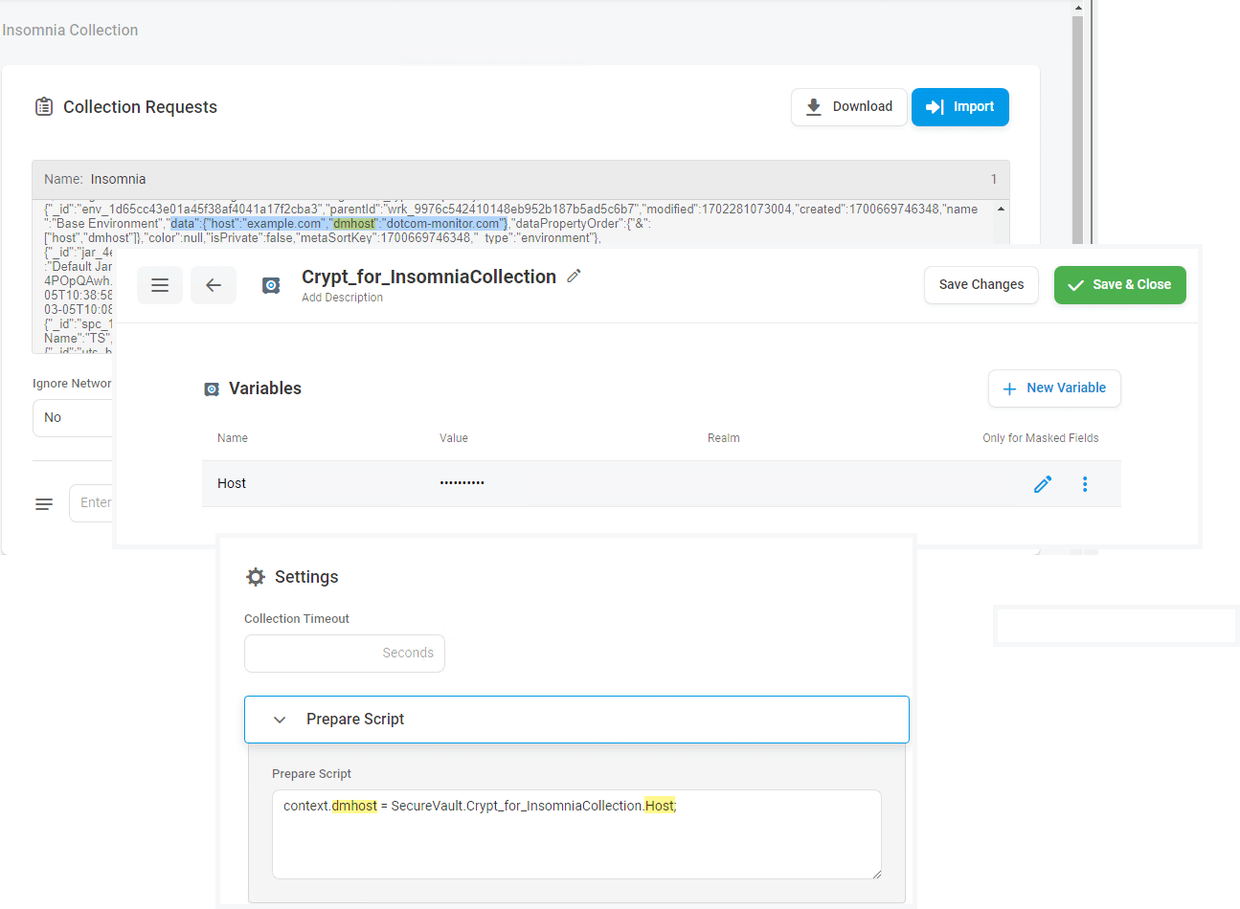Click the list icon beside the Enter field

(44, 503)
